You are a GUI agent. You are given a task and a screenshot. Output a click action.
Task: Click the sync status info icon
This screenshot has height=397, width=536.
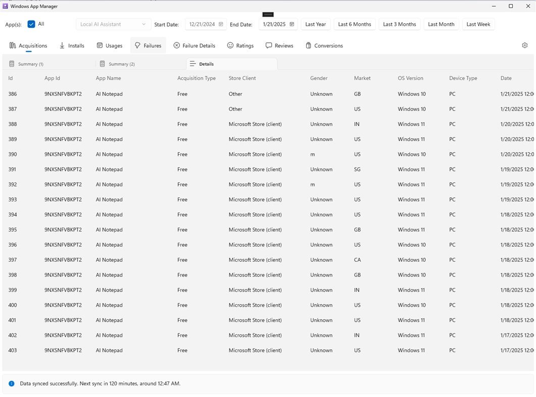(11, 384)
